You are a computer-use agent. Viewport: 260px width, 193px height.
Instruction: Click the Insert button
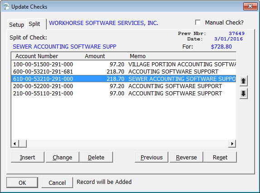click(x=28, y=157)
